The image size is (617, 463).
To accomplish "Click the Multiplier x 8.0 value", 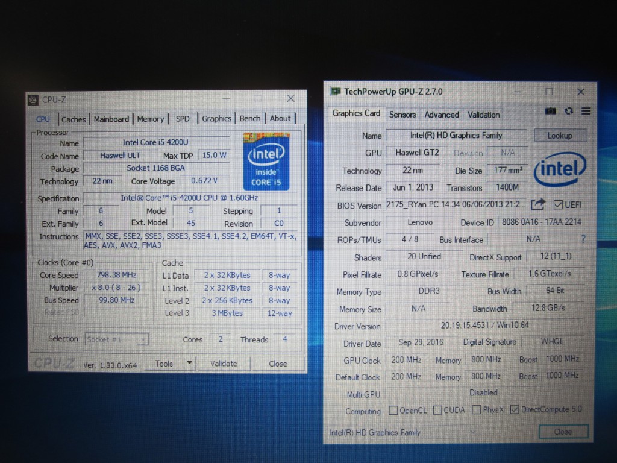I will tap(117, 288).
